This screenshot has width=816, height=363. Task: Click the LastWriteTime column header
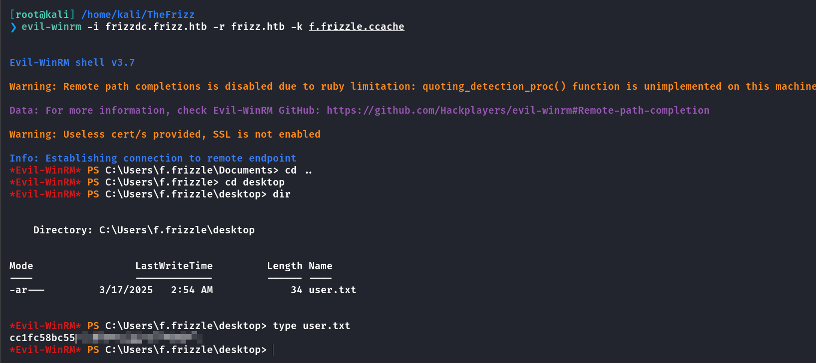point(174,266)
